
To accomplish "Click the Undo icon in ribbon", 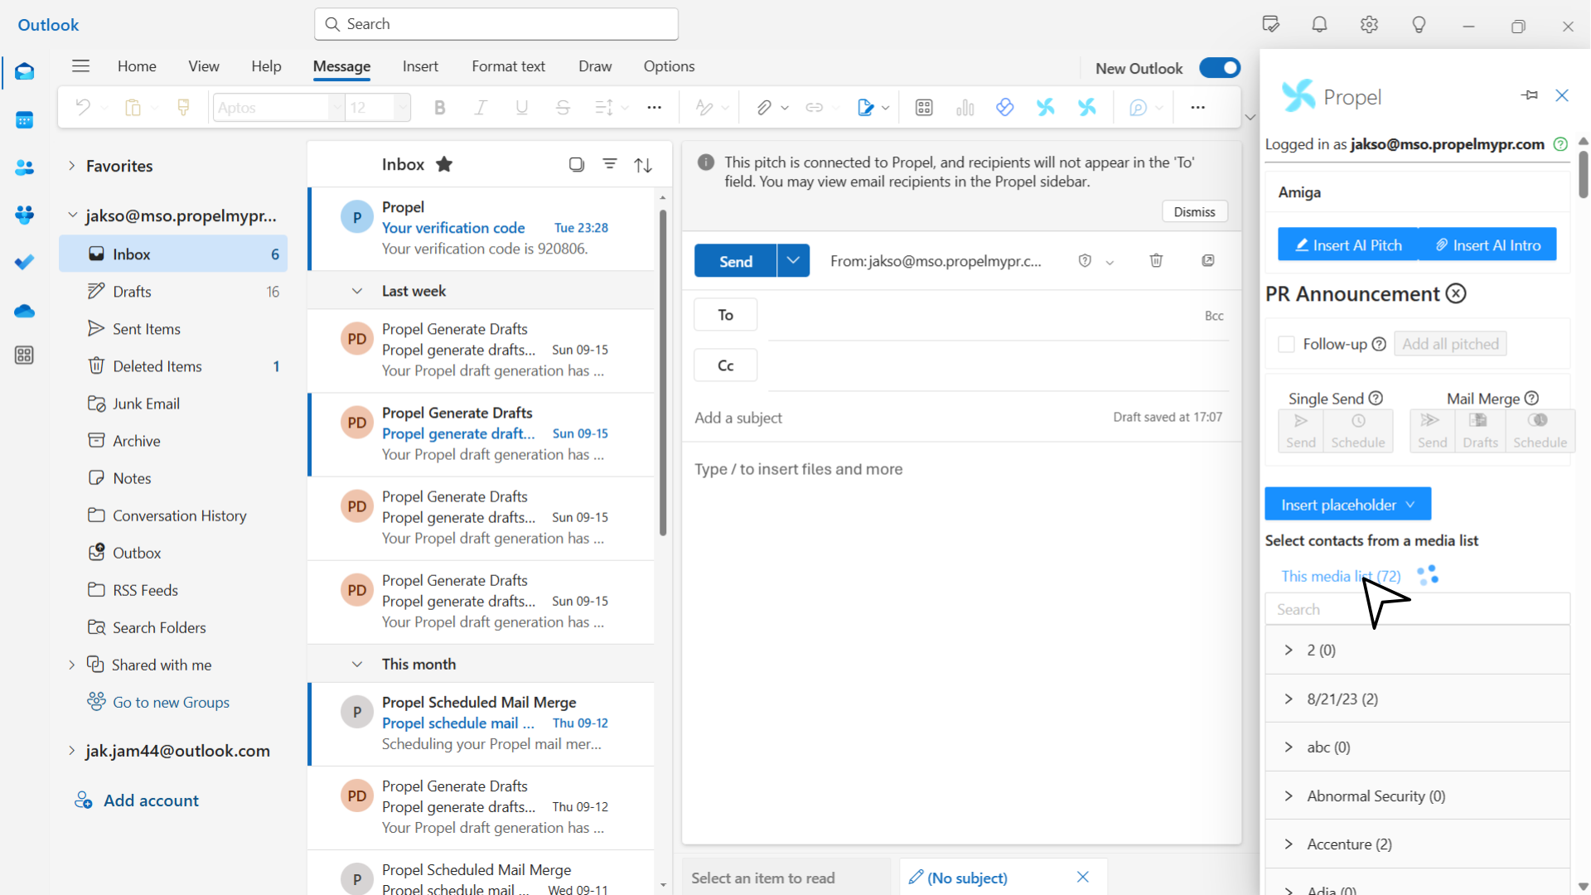I will pyautogui.click(x=83, y=108).
